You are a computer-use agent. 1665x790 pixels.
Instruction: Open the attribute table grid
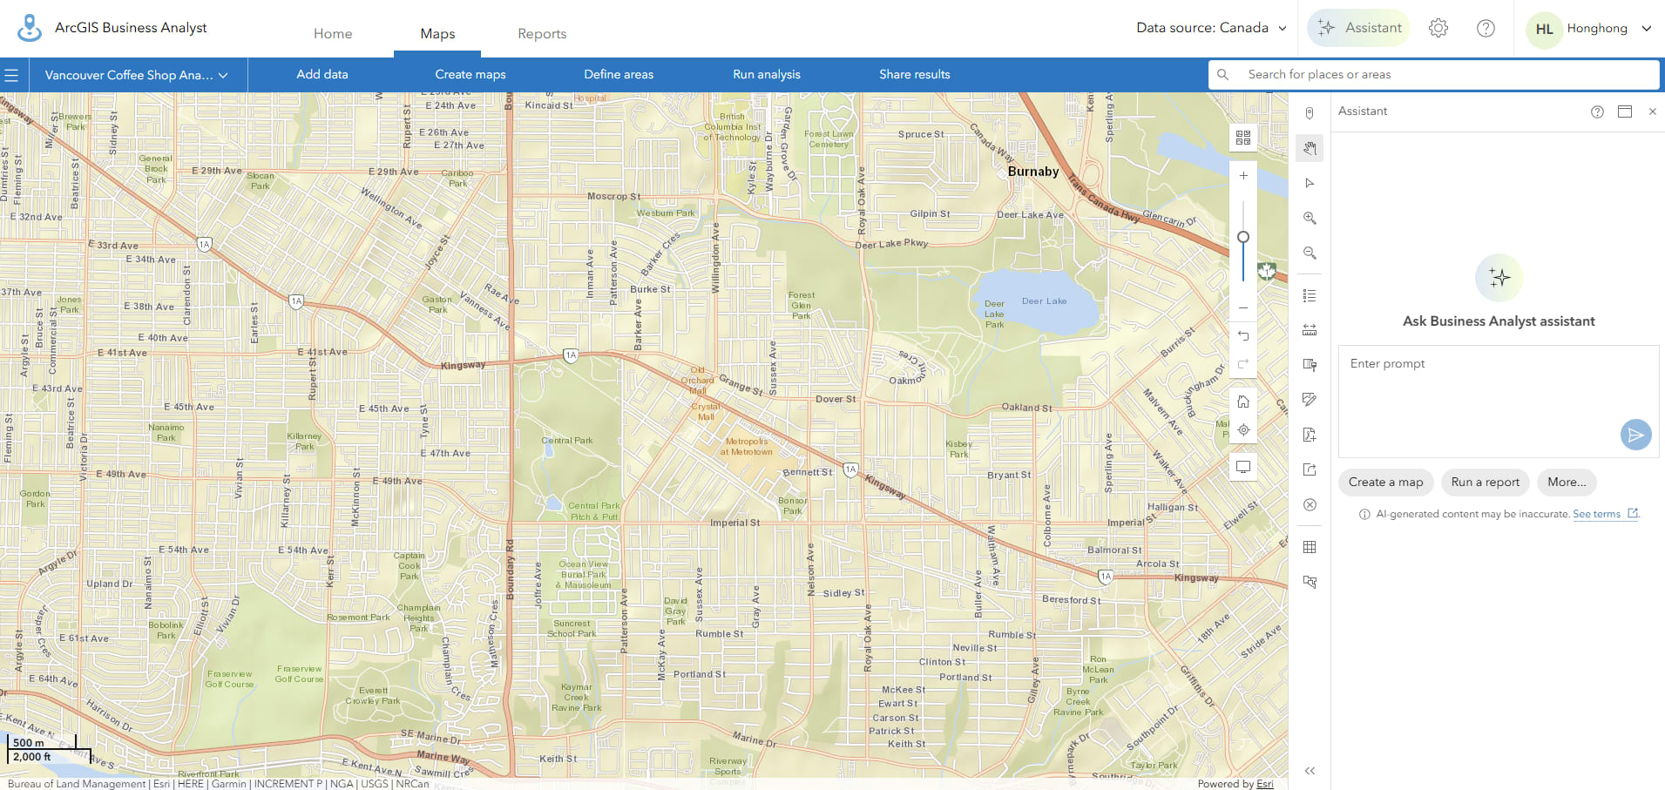click(x=1310, y=547)
